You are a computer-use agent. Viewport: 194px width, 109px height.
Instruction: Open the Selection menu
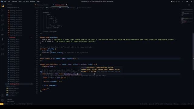point(14,2)
